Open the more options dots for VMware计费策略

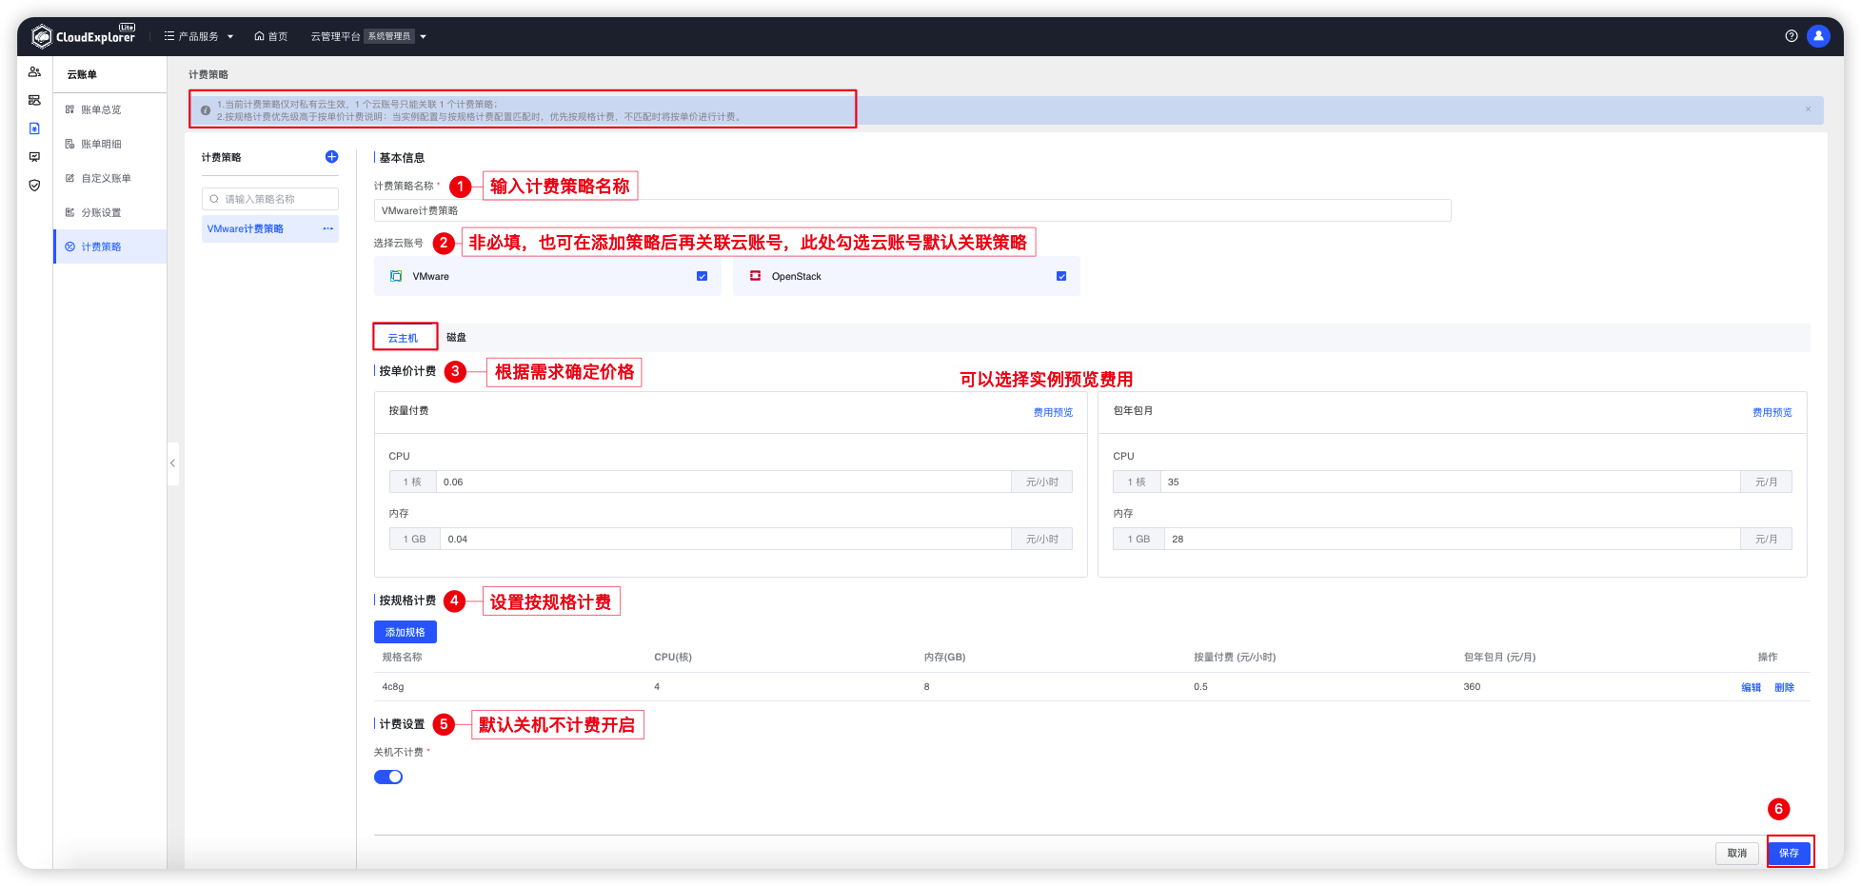tap(327, 228)
